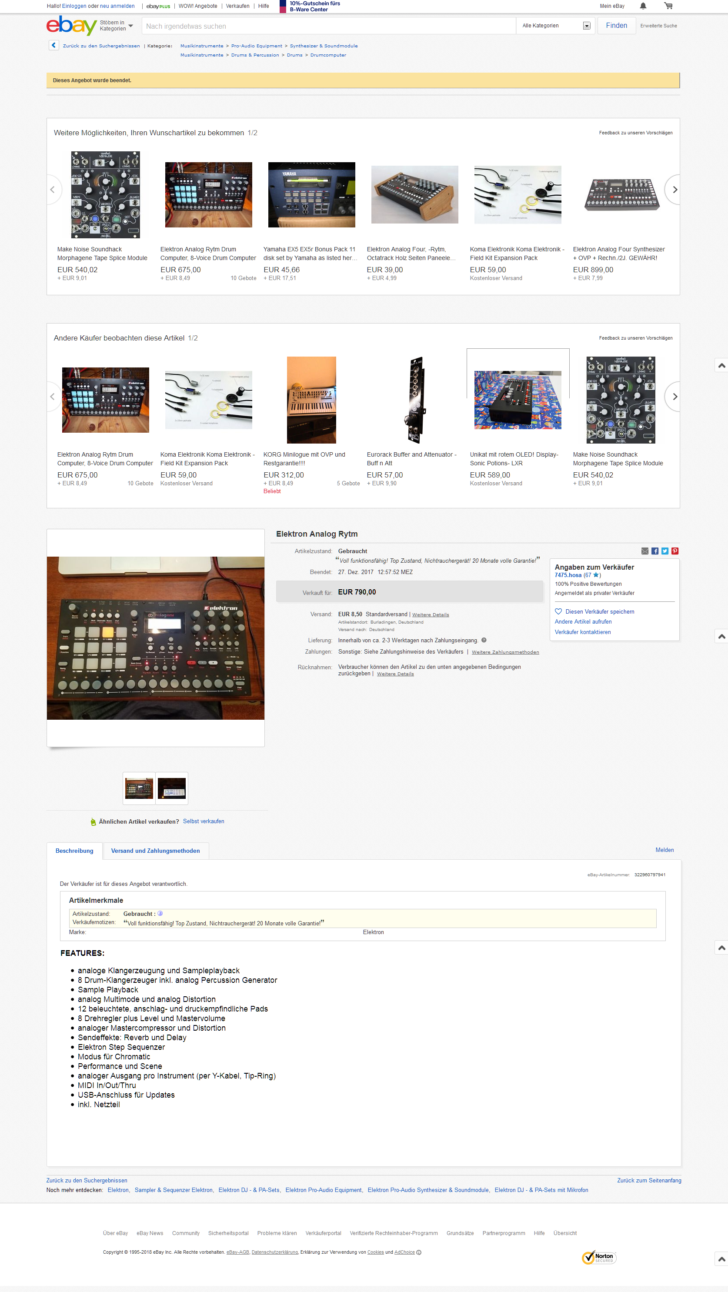Image resolution: width=728 pixels, height=1292 pixels.
Task: Click the back arrow icon near Suchergebnissen
Action: [53, 45]
